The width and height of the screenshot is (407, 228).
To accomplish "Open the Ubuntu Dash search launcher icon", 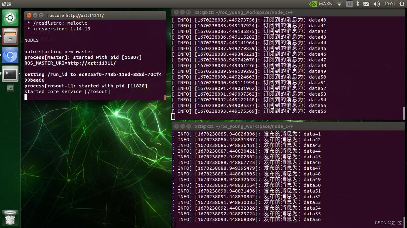I will 10,18.
